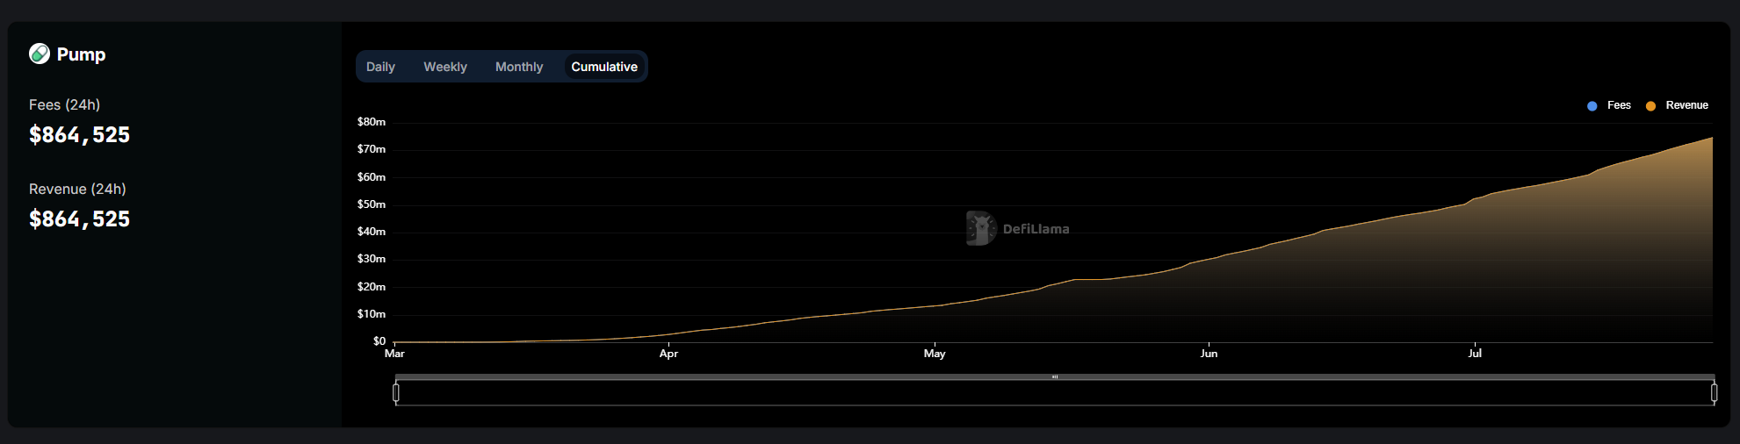Image resolution: width=1740 pixels, height=444 pixels.
Task: Click inside the date range slider track
Action: pyautogui.click(x=878, y=393)
